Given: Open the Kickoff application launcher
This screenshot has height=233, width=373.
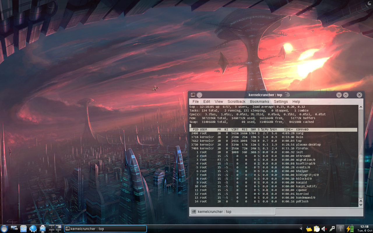Looking at the screenshot, I should [x=4, y=229].
